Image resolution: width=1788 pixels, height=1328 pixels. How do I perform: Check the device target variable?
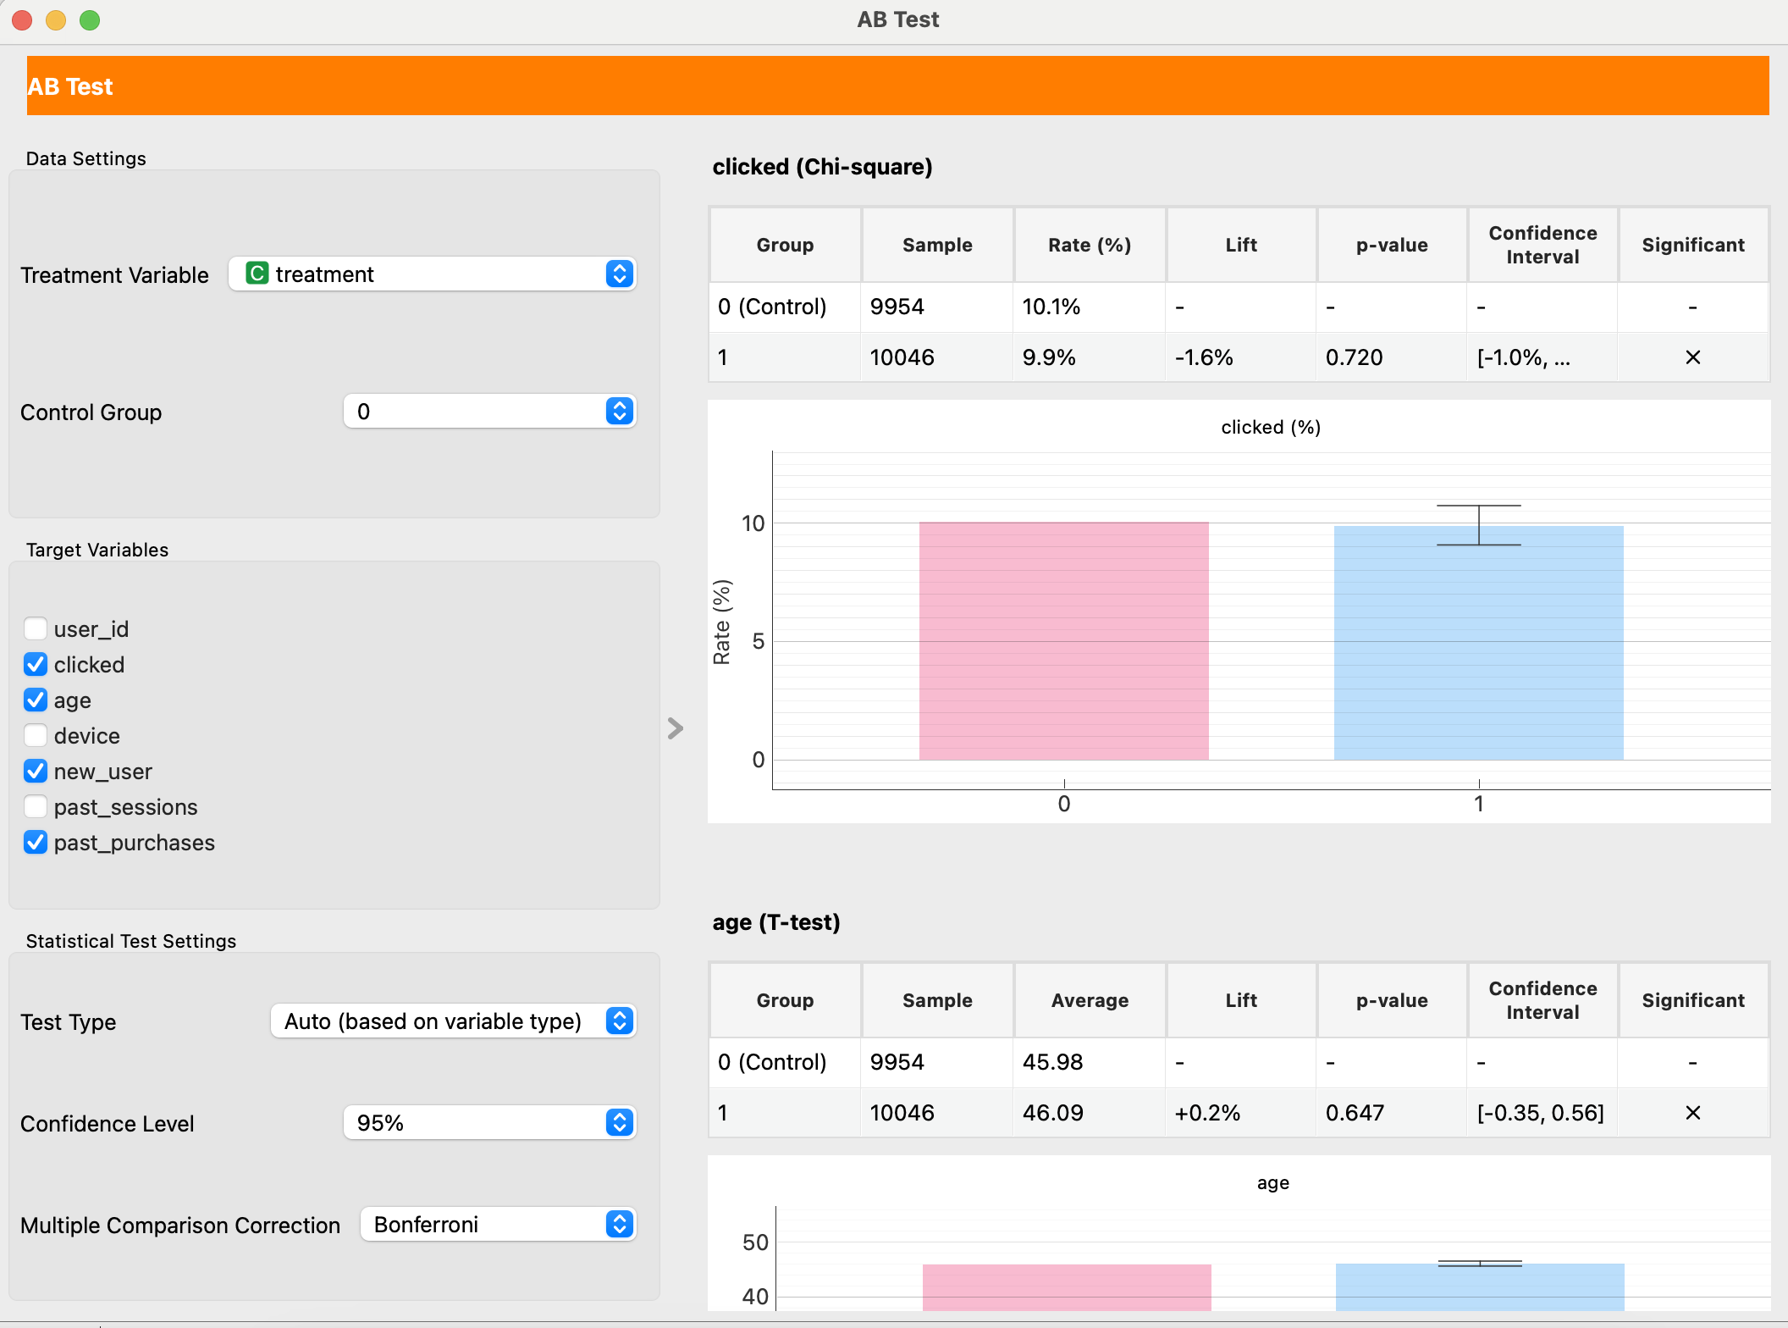[36, 735]
